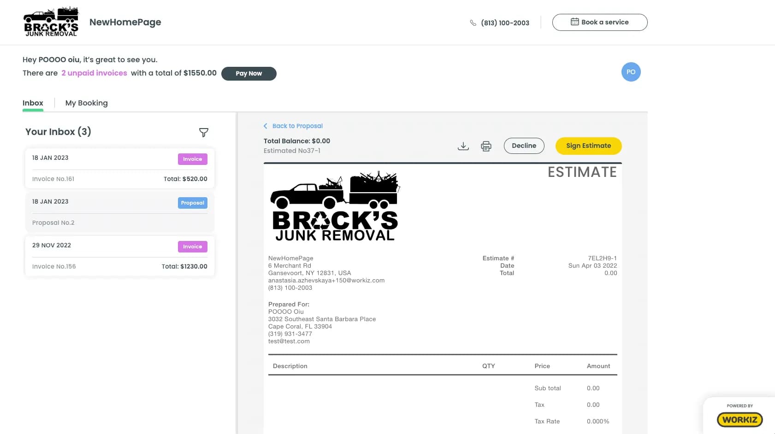Viewport: 775px width, 434px height.
Task: Click the Total Balance: $0.00 text
Action: click(296, 141)
